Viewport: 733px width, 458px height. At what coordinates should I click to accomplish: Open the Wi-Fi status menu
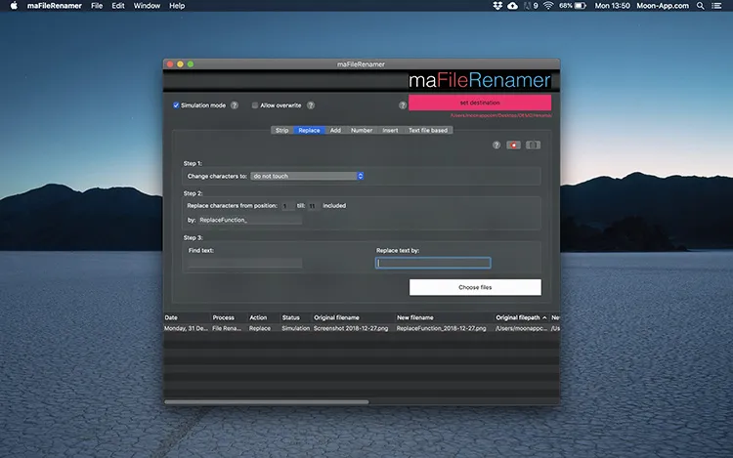(550, 6)
